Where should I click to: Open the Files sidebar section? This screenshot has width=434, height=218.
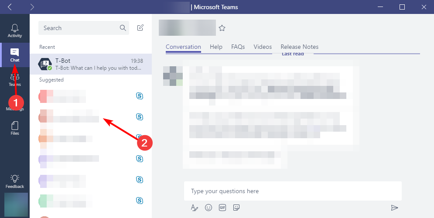pyautogui.click(x=15, y=128)
